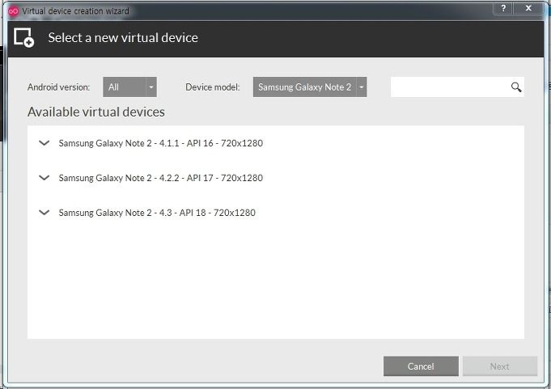Open the Device model dropdown
The height and width of the screenshot is (389, 551).
[x=310, y=87]
